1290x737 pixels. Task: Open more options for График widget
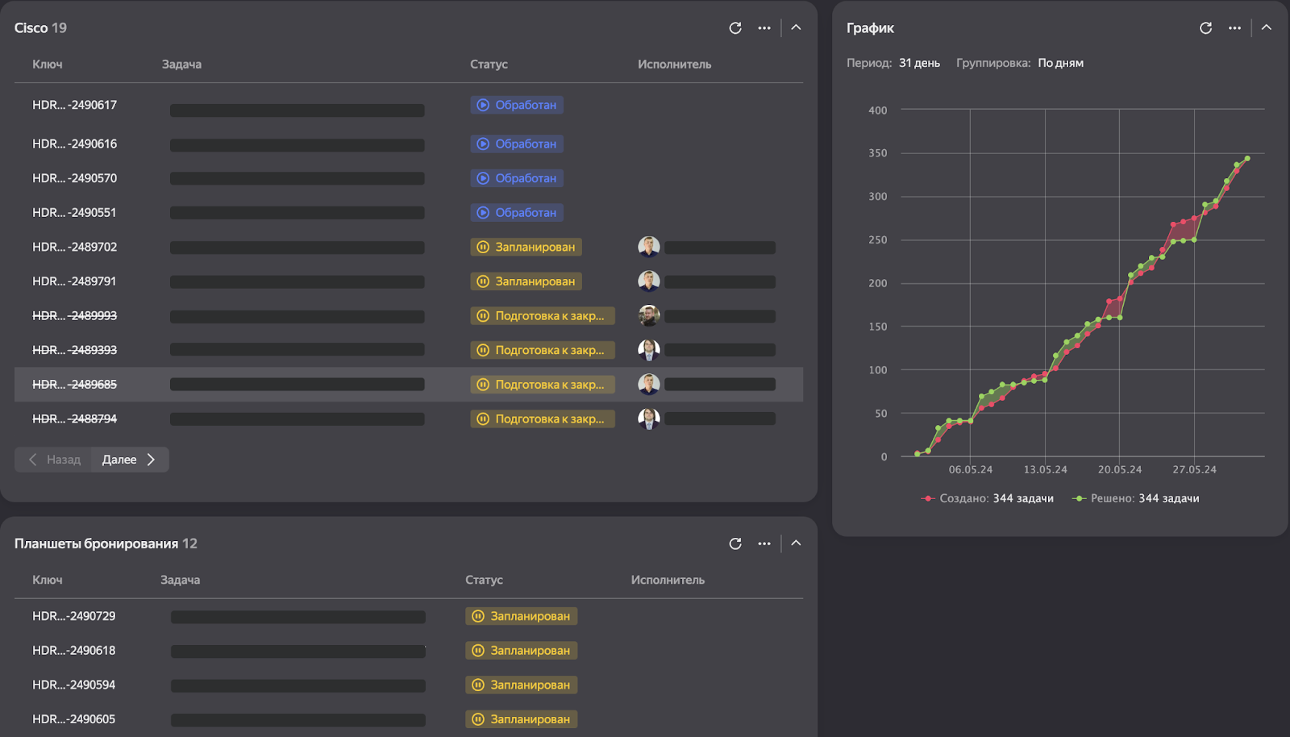[1234, 28]
